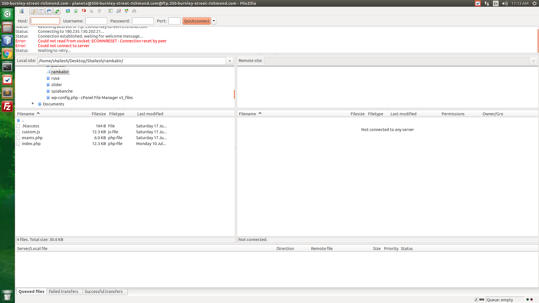Image resolution: width=539 pixels, height=303 pixels.
Task: Toggle the remote directory tree view
Action: [x=49, y=11]
